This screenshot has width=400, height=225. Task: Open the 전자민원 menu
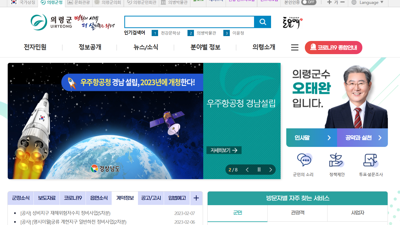(35, 47)
